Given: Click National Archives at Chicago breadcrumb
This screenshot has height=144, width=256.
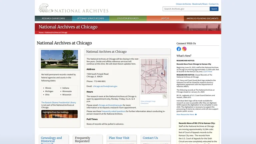Looking at the screenshot, I should tap(56, 32).
